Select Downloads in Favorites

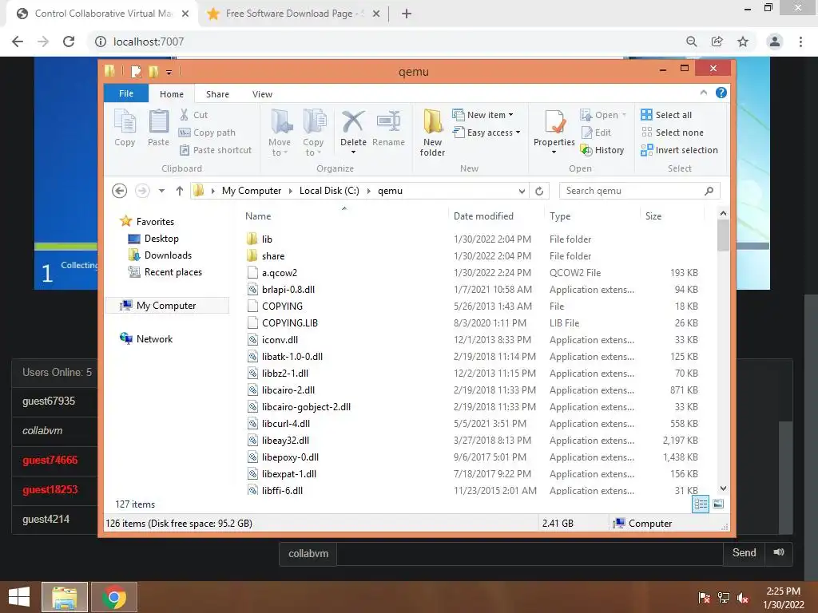point(168,255)
